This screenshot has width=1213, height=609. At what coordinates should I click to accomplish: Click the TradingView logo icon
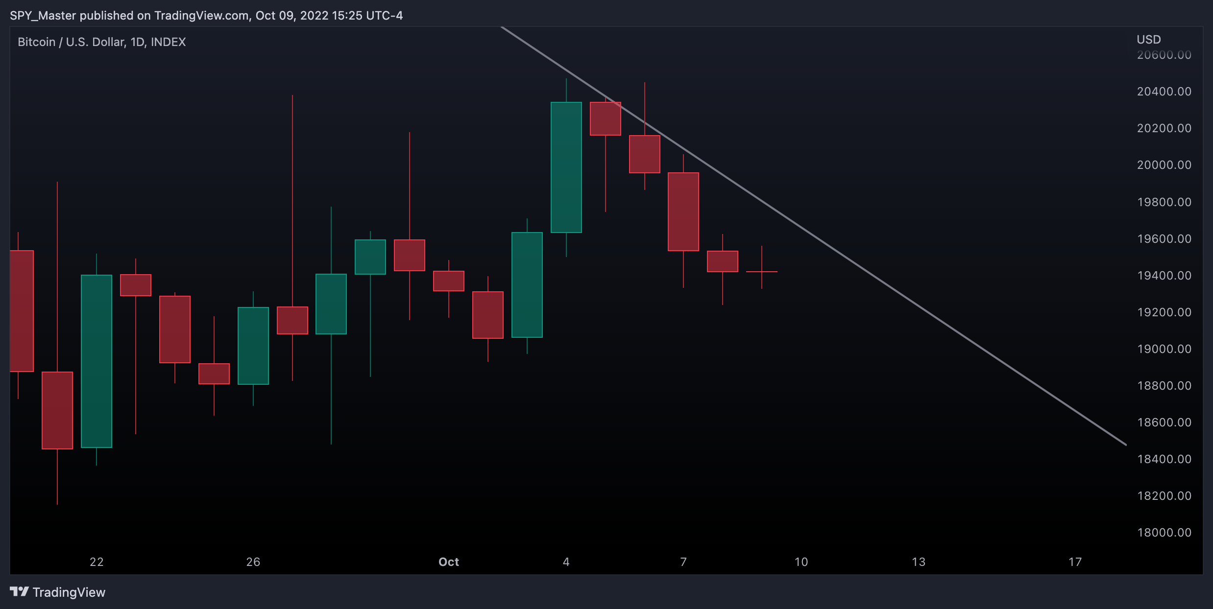20,592
